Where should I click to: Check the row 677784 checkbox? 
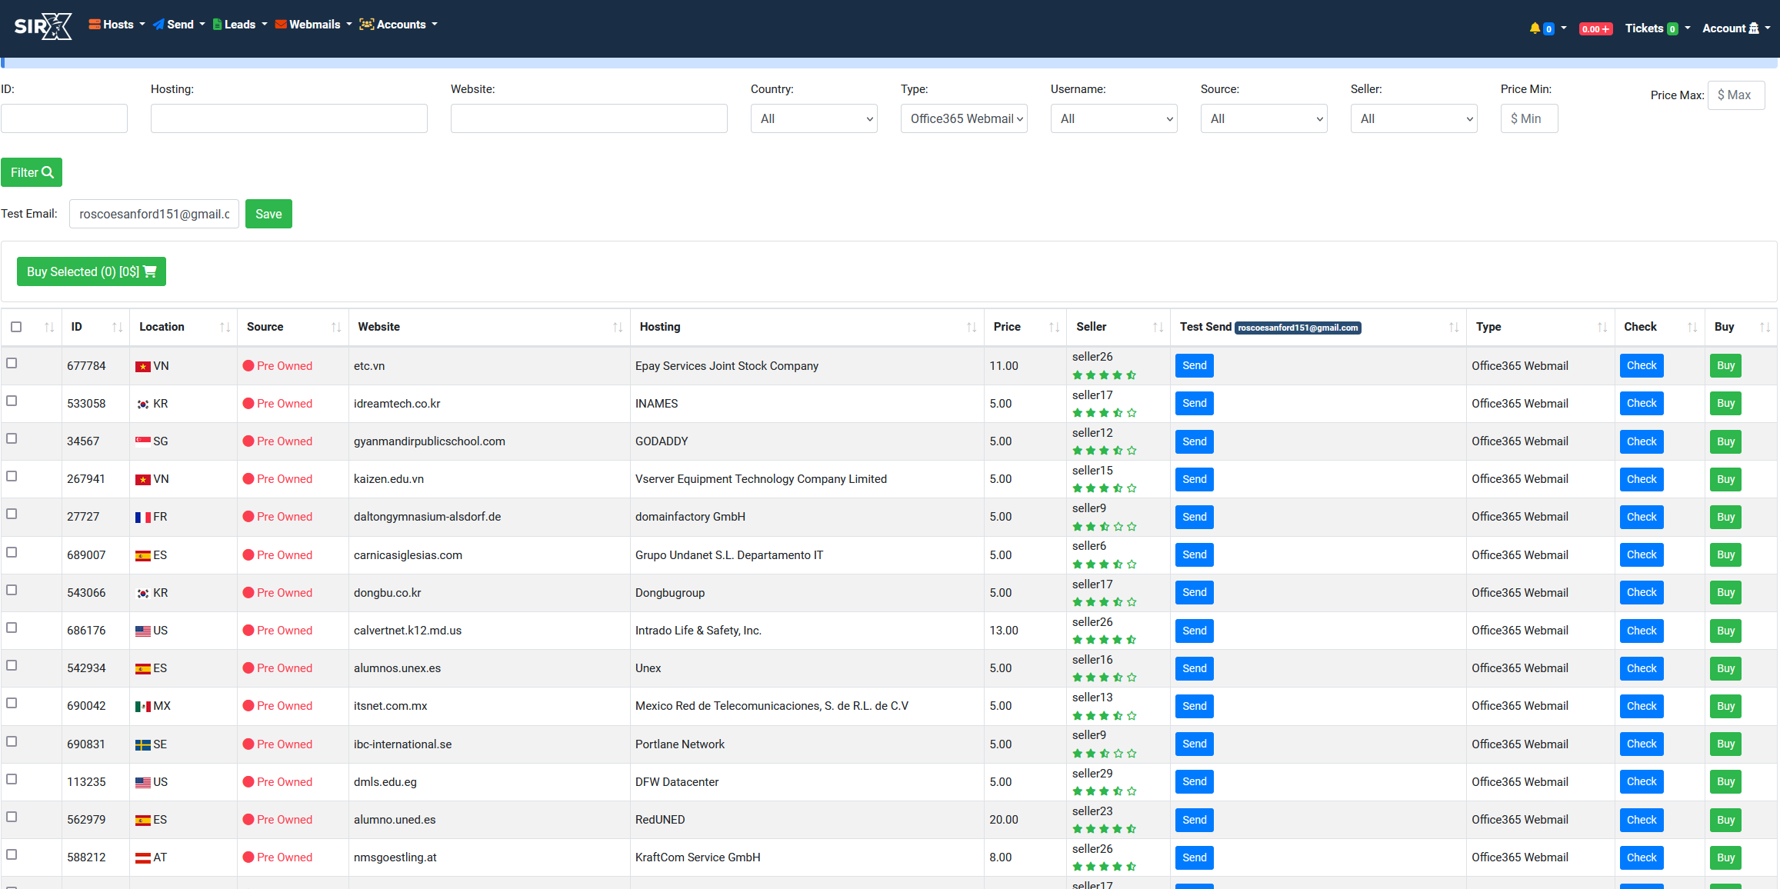pos(12,363)
